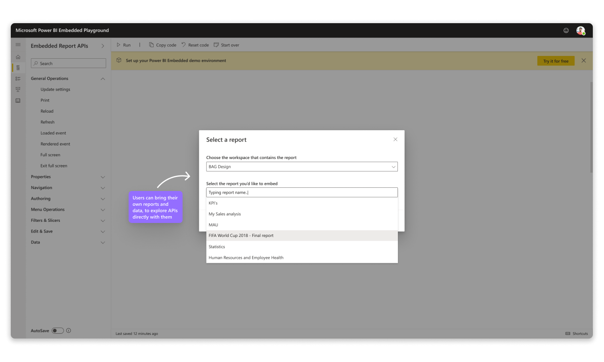Click the report name input field

click(302, 192)
